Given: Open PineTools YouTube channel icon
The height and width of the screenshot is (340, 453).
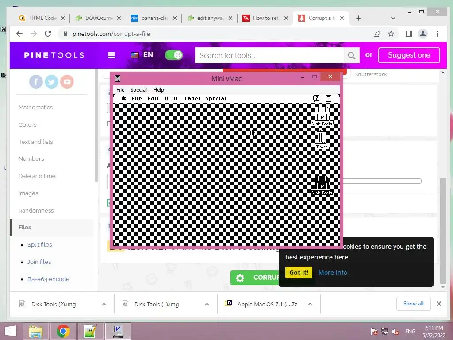Looking at the screenshot, I should click(x=67, y=82).
